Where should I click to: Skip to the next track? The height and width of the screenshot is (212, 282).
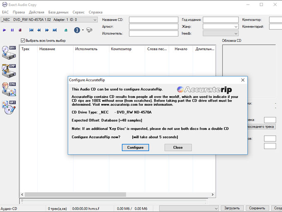click(54, 30)
